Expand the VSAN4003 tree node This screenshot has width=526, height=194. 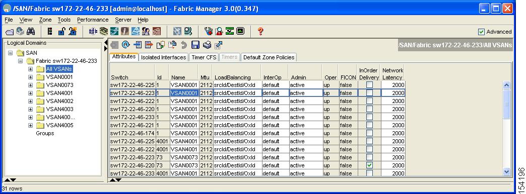[31, 109]
